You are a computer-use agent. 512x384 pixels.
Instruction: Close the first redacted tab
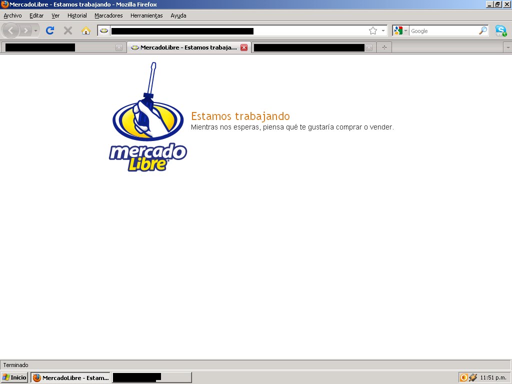coord(119,47)
